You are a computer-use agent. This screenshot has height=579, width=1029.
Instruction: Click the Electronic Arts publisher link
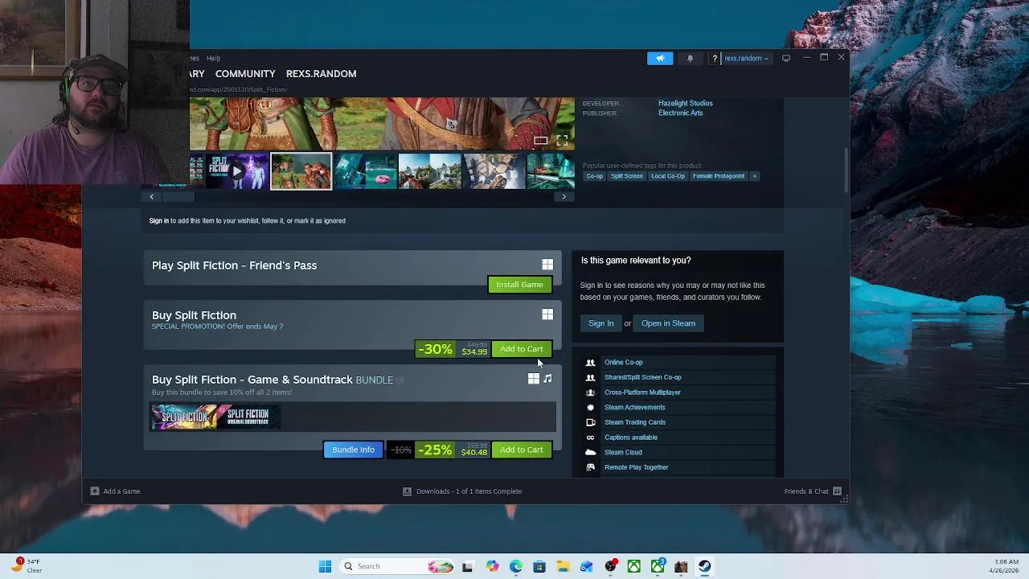(x=680, y=113)
